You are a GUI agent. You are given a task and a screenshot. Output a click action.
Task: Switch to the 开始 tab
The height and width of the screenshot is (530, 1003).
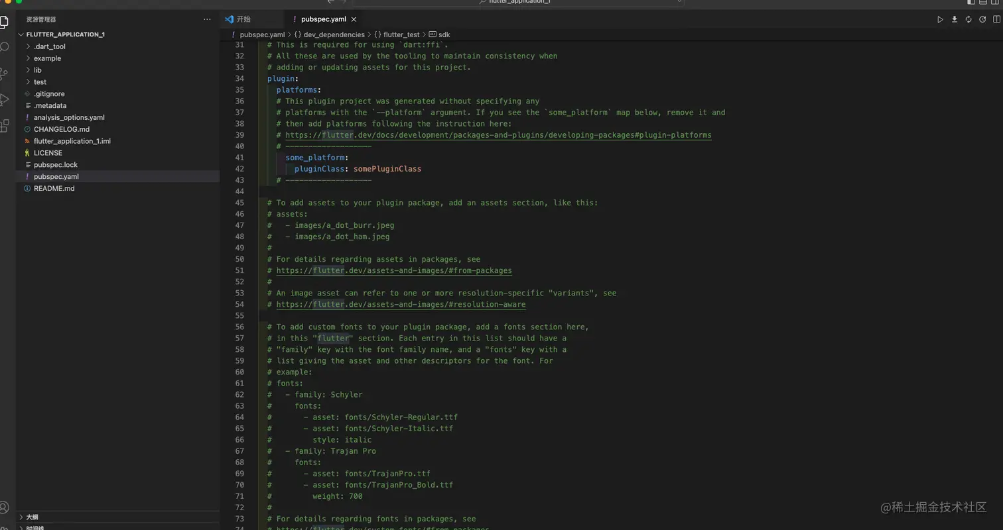click(x=253, y=20)
